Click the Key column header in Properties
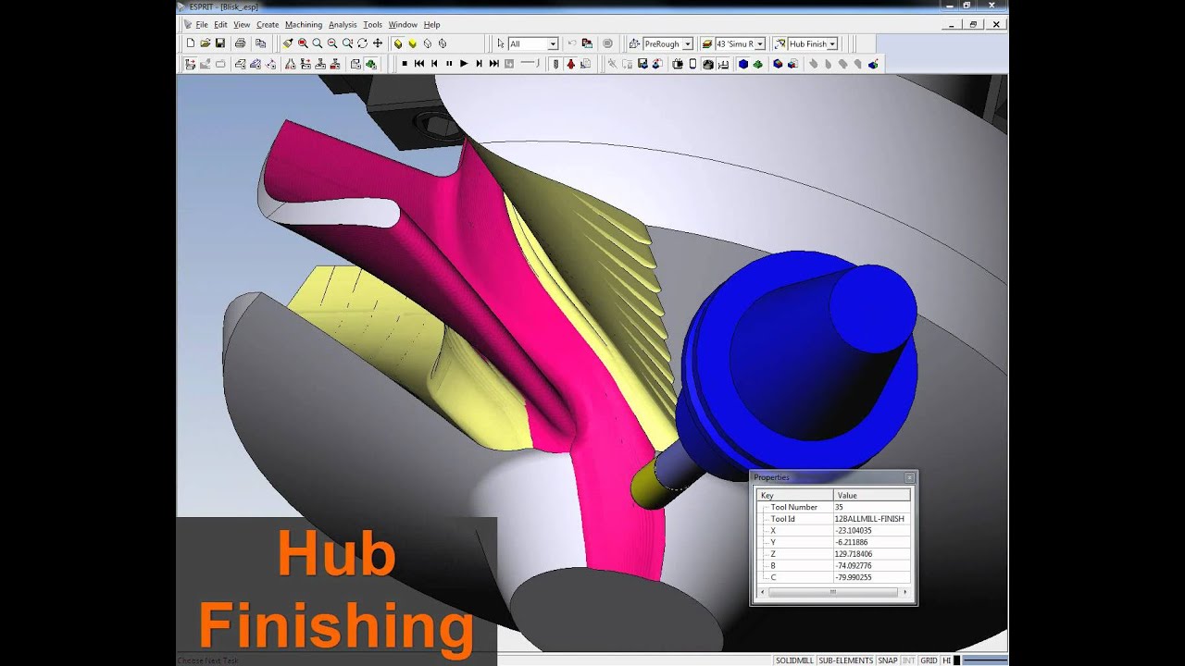This screenshot has width=1185, height=666. [795, 496]
